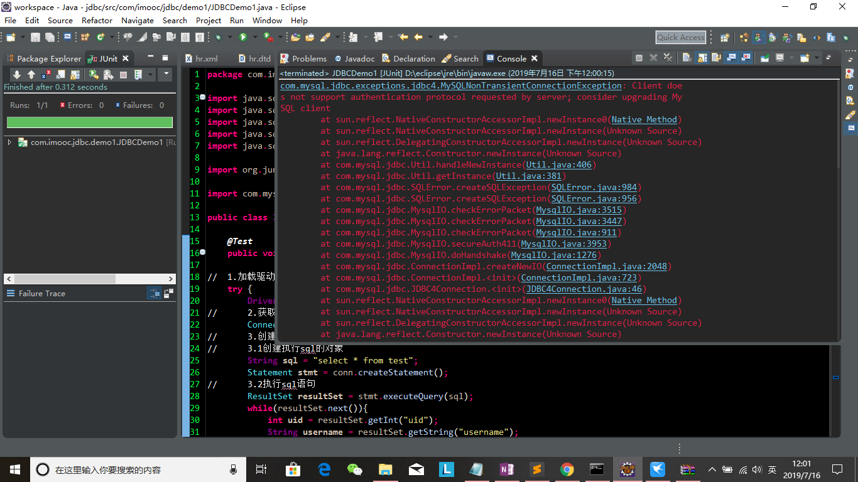
Task: Open the MysqlIO.java:3515 stack trace link
Action: tap(578, 210)
